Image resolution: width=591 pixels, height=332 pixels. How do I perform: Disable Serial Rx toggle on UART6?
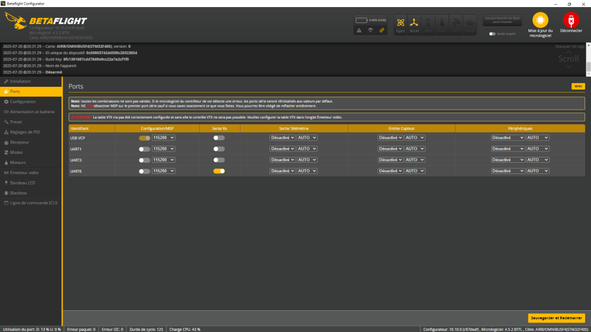[x=219, y=171]
